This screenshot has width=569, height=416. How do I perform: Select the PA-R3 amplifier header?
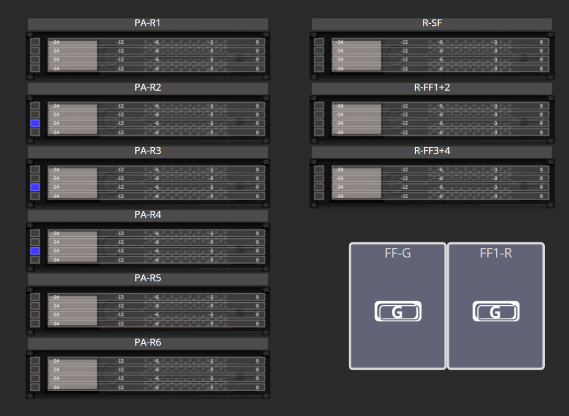(148, 152)
